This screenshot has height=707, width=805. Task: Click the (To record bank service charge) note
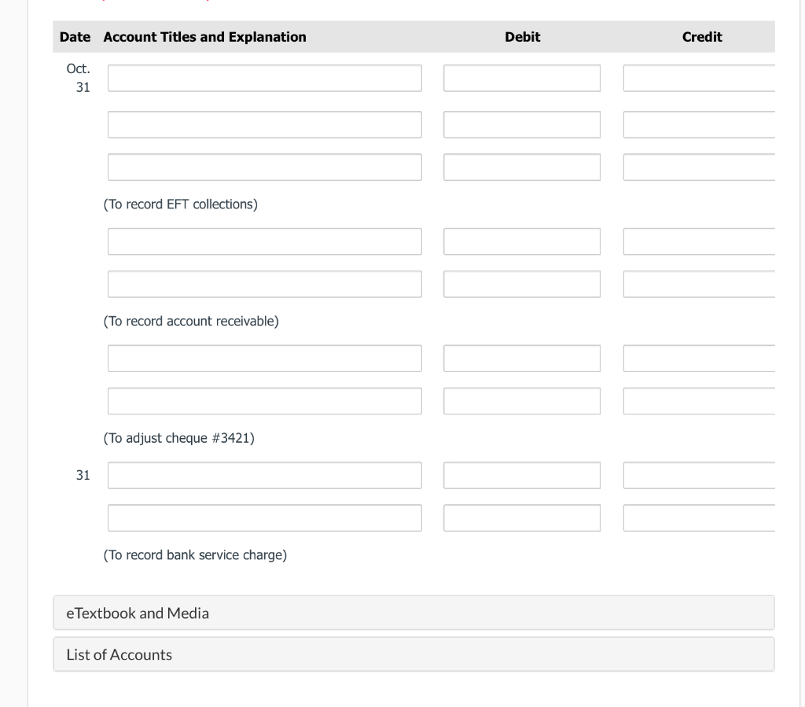coord(195,555)
